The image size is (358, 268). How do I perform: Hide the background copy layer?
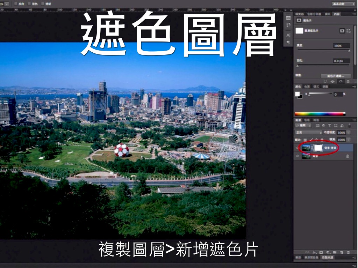298,148
